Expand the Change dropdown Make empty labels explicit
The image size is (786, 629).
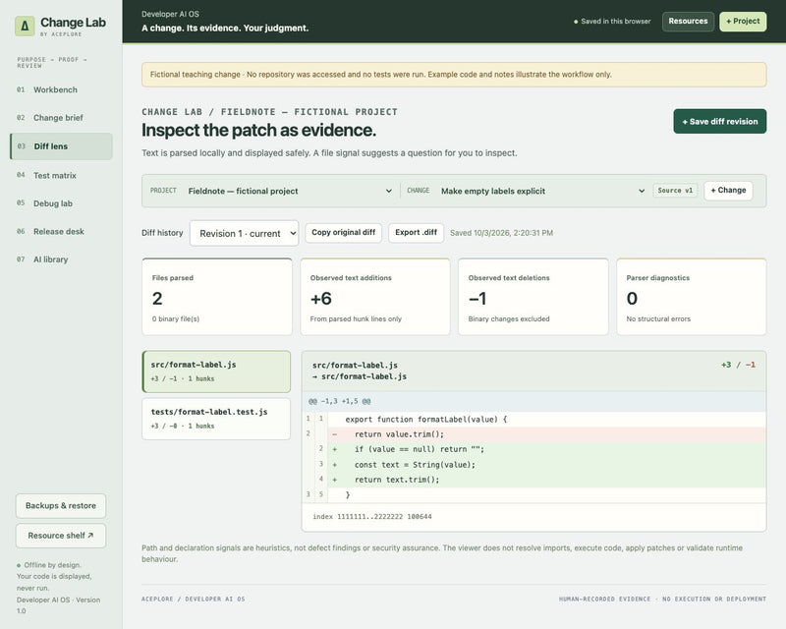coord(542,191)
